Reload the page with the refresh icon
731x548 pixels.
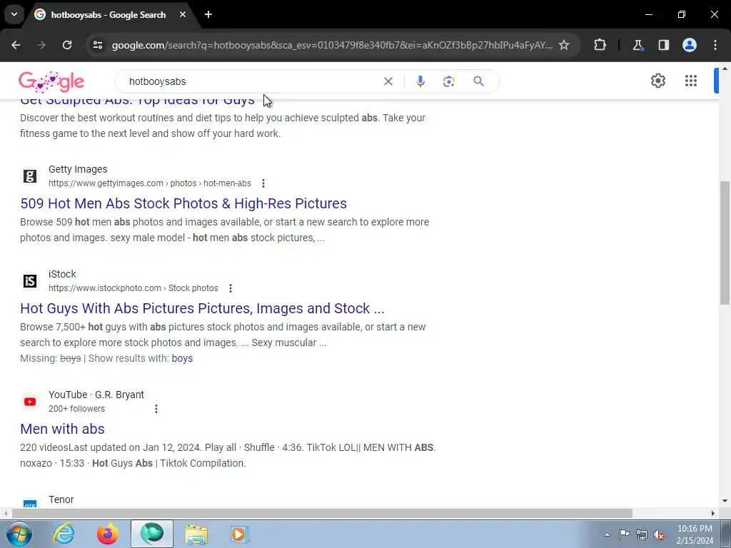[67, 45]
